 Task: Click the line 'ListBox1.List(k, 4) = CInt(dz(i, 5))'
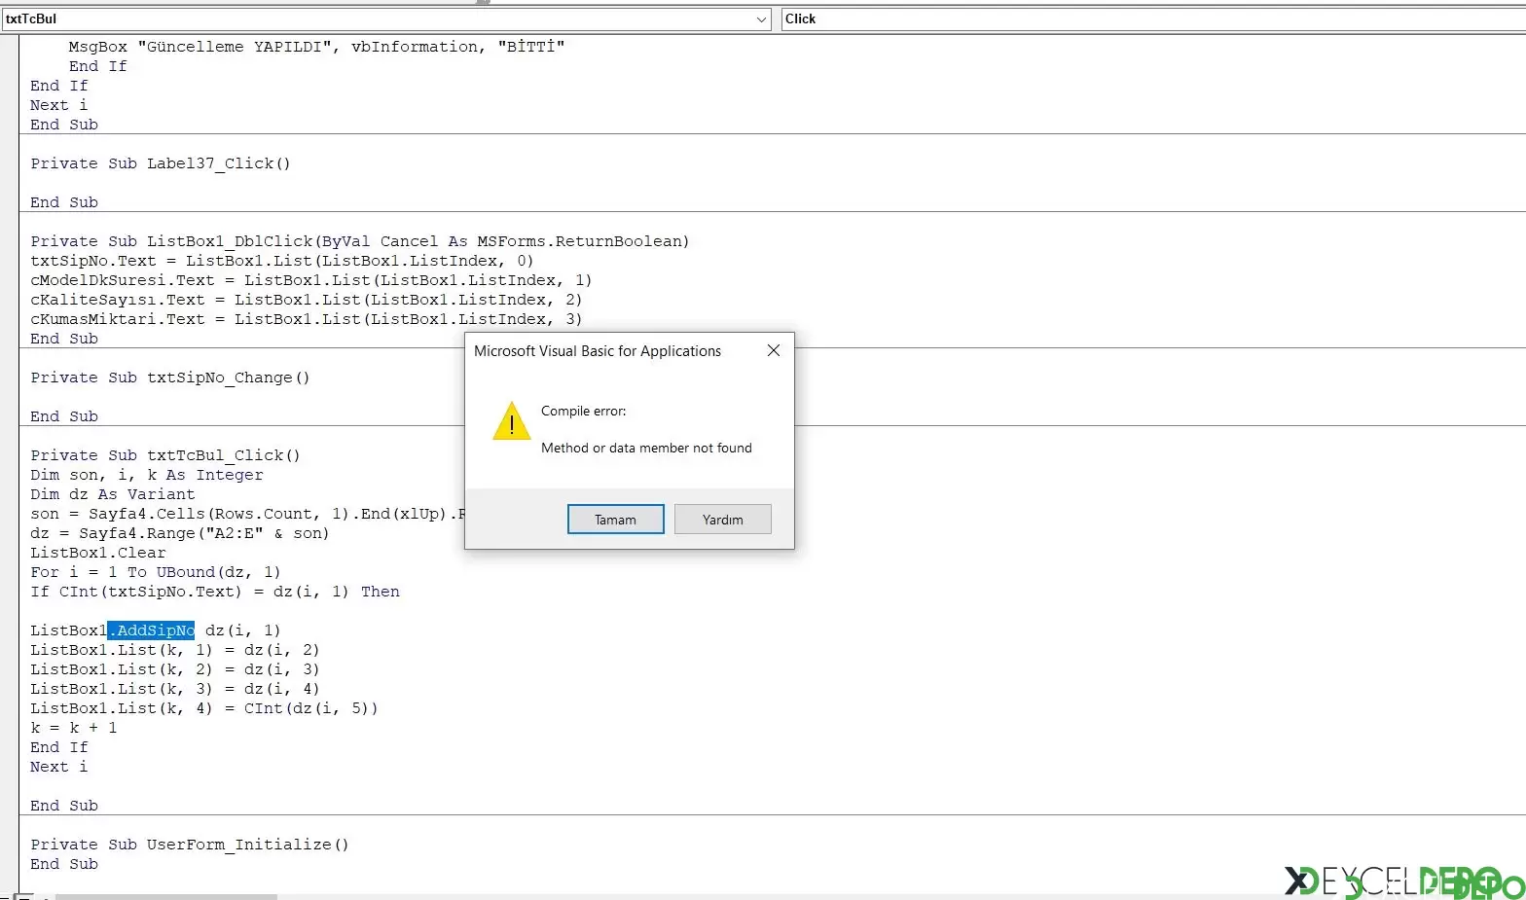[x=204, y=708]
